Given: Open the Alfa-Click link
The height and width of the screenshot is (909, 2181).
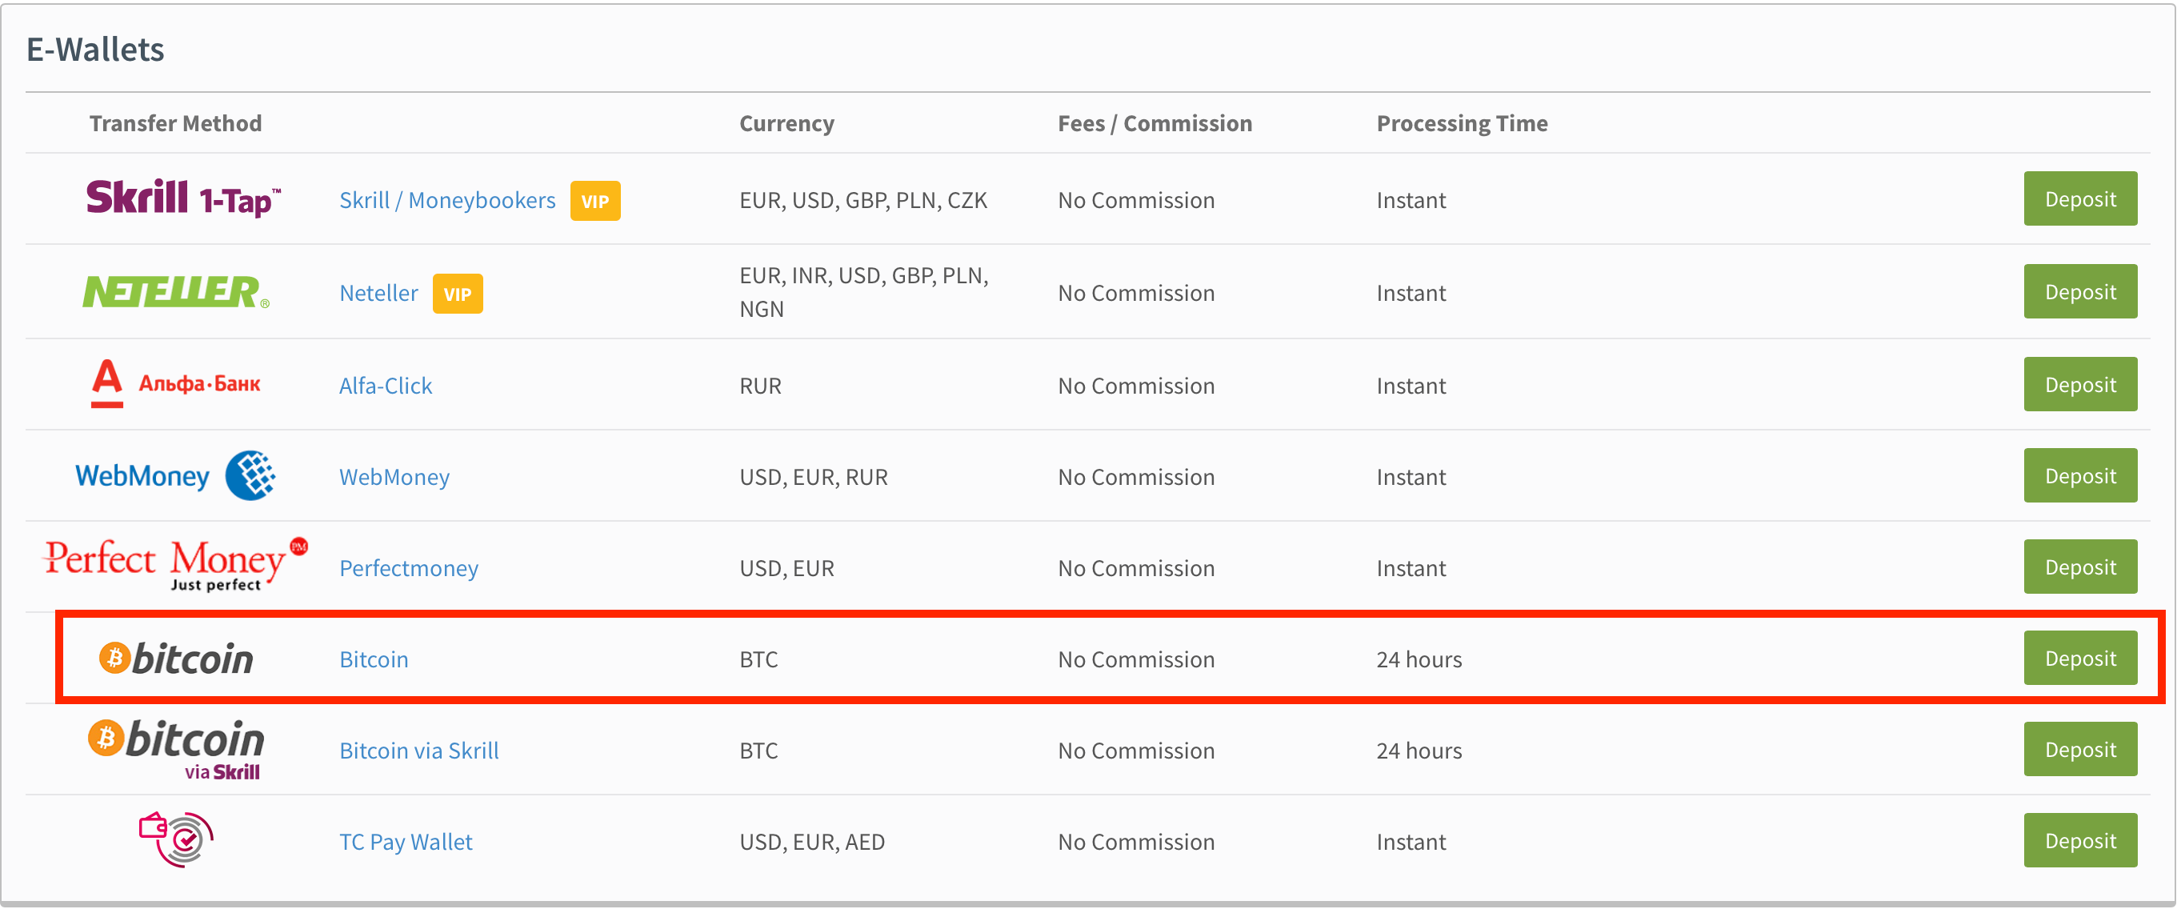Looking at the screenshot, I should pos(385,386).
